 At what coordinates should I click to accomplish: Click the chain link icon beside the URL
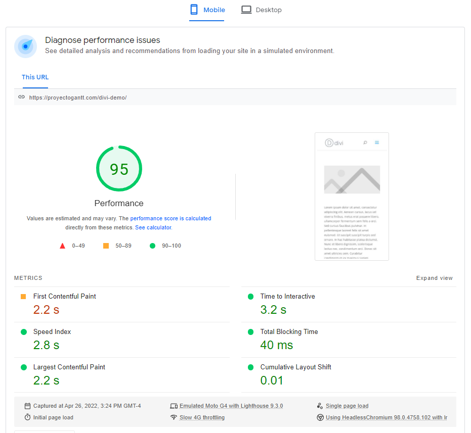pyautogui.click(x=21, y=97)
